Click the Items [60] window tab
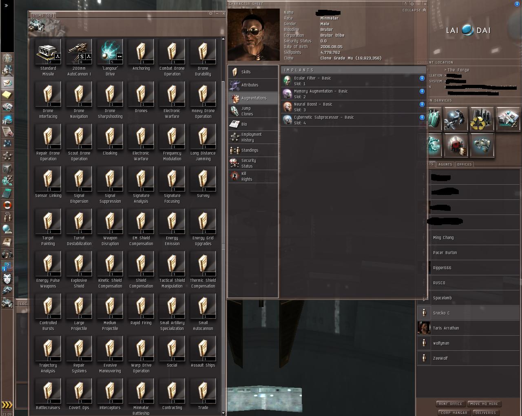This screenshot has width=522, height=416. [x=44, y=15]
